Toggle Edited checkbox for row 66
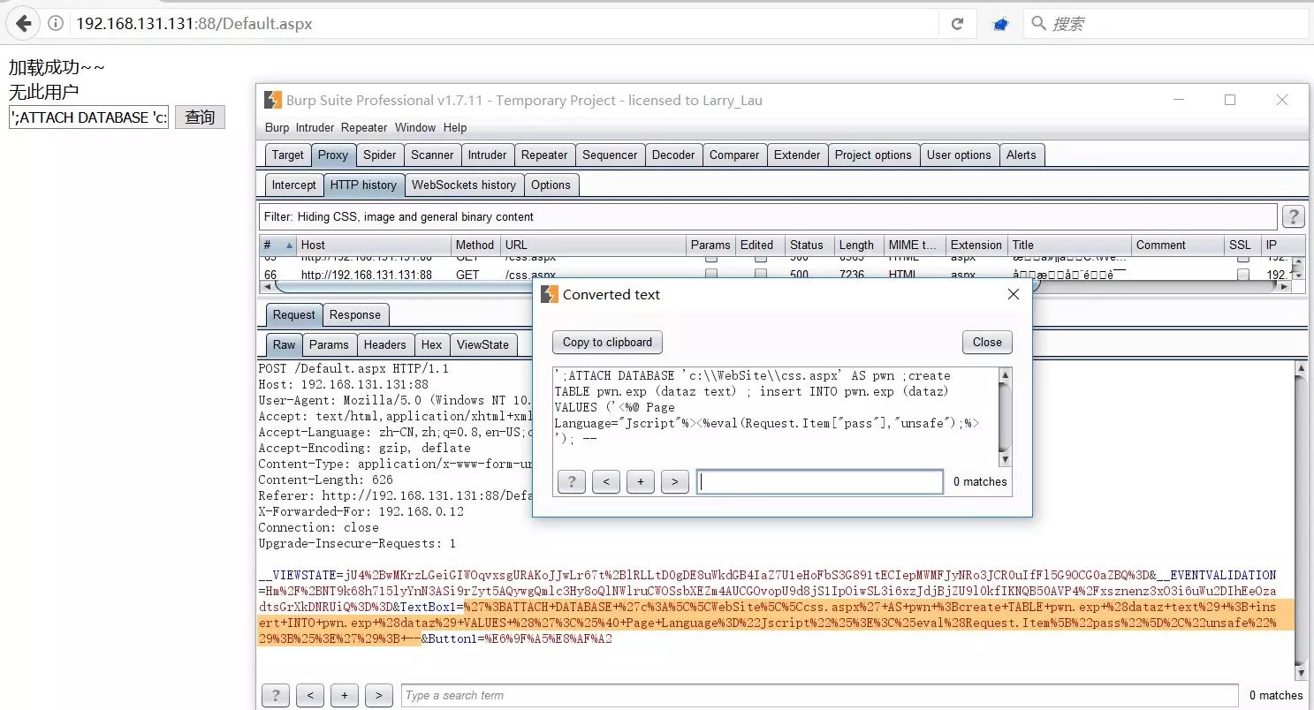This screenshot has width=1314, height=710. click(x=761, y=275)
